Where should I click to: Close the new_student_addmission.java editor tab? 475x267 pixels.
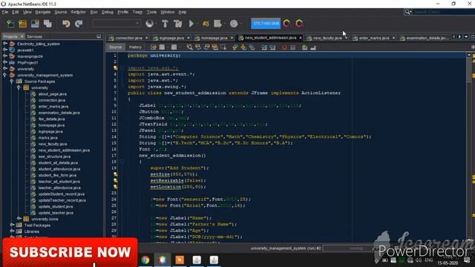point(301,38)
